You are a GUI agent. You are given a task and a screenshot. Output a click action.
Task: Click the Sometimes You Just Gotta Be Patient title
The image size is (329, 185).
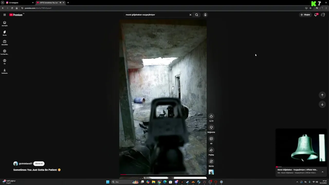[37, 170]
